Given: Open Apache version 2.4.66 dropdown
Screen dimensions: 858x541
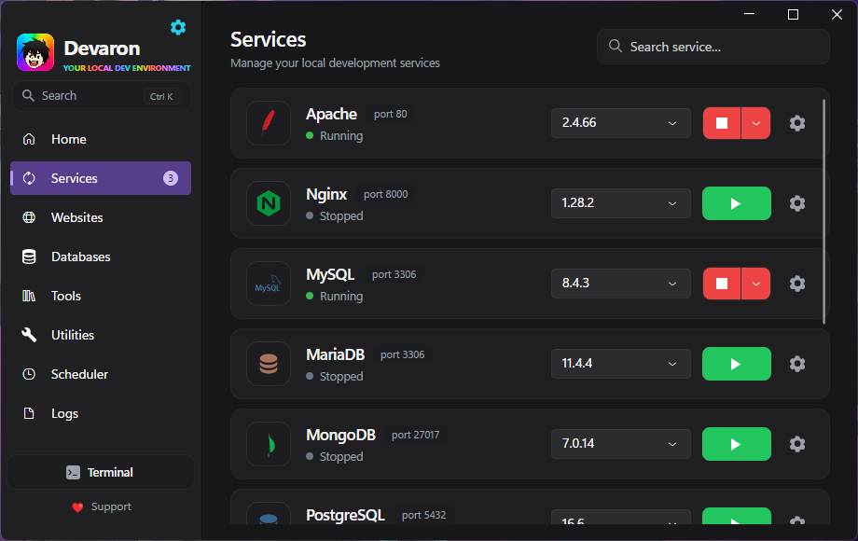Looking at the screenshot, I should (x=620, y=123).
